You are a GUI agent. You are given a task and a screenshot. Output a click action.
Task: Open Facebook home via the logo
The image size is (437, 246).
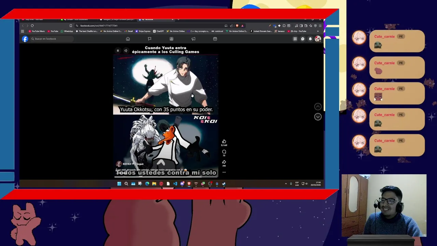click(x=25, y=39)
